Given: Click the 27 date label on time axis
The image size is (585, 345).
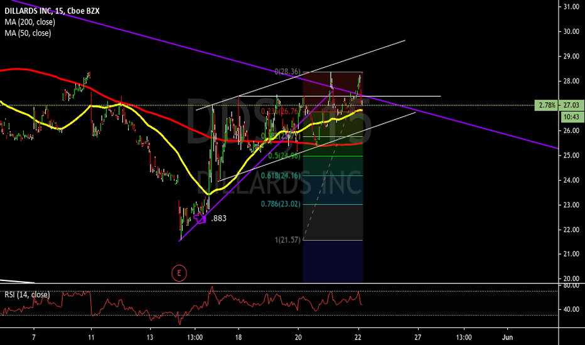Looking at the screenshot, I should point(417,337).
